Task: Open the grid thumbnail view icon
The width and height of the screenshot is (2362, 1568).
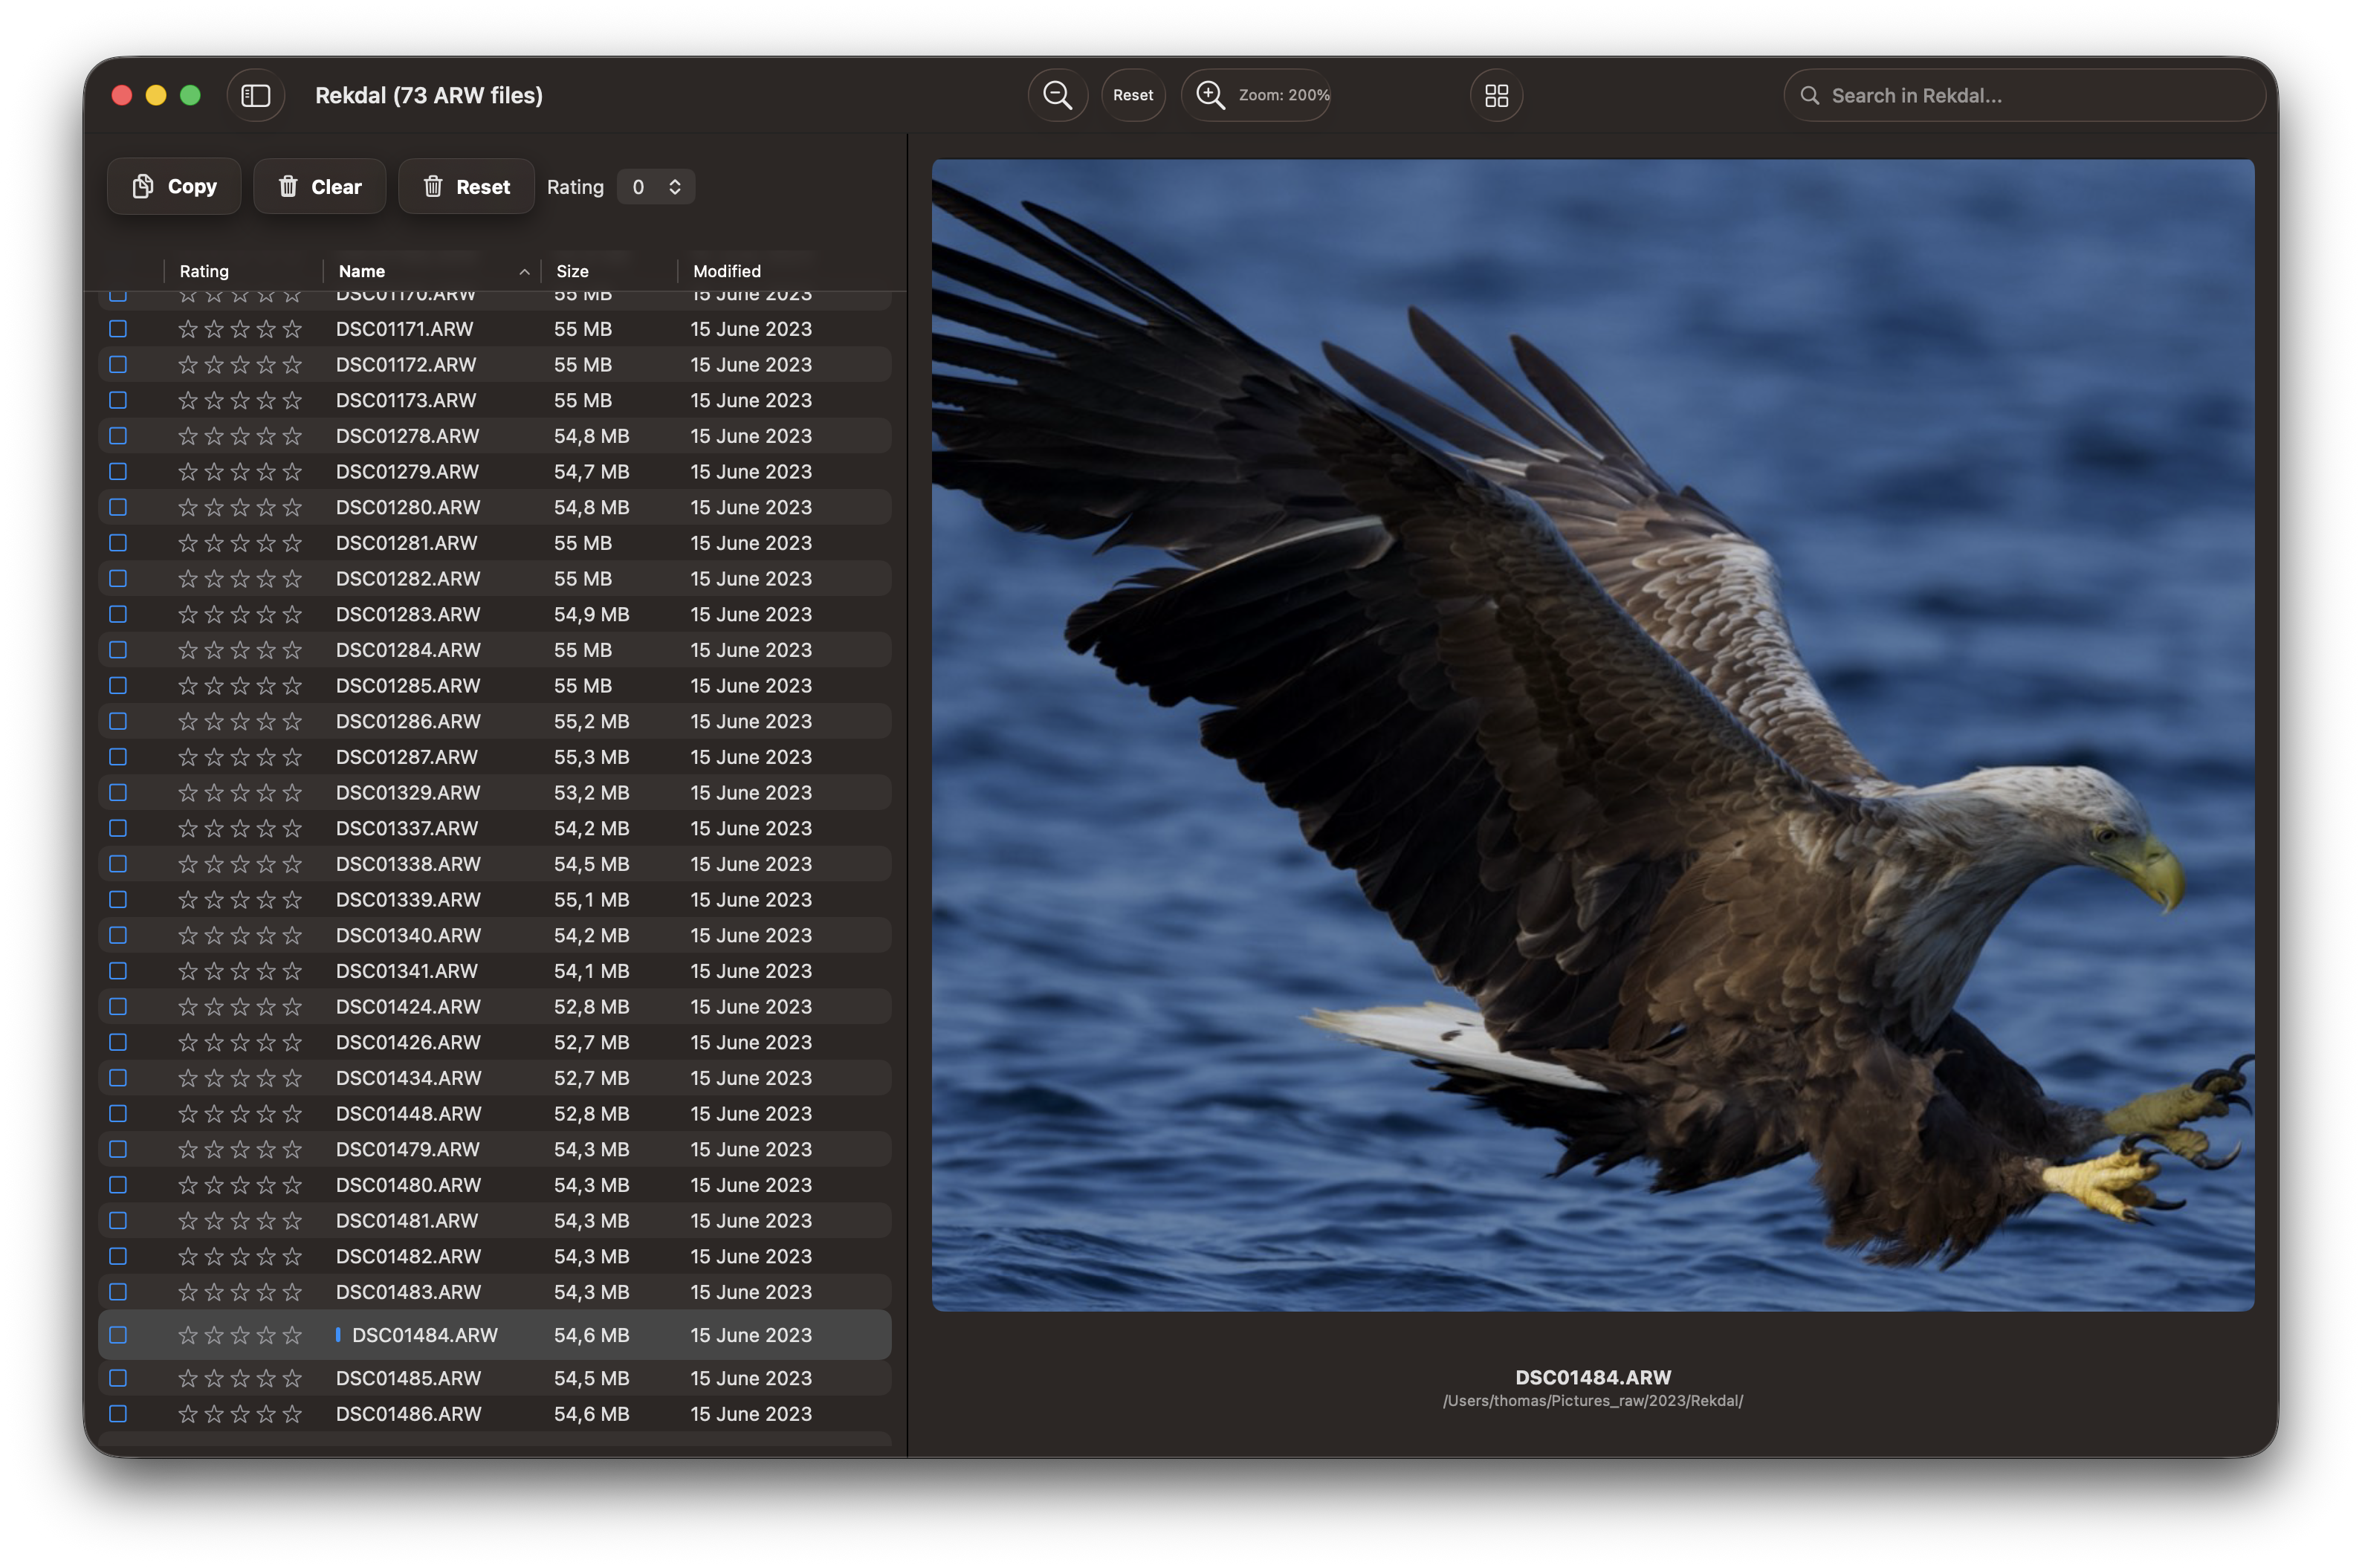Action: pos(1496,96)
